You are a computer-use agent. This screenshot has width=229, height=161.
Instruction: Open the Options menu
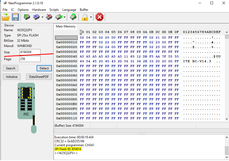click(x=23, y=10)
